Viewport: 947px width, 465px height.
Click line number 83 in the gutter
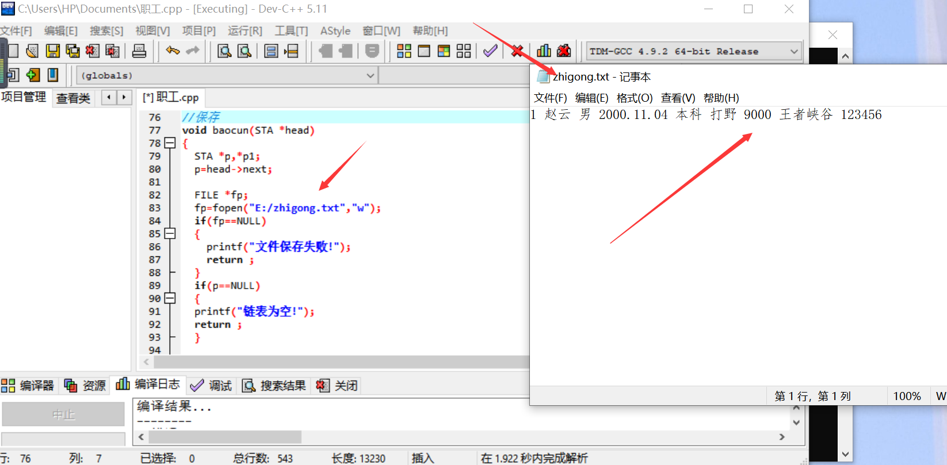pyautogui.click(x=155, y=208)
